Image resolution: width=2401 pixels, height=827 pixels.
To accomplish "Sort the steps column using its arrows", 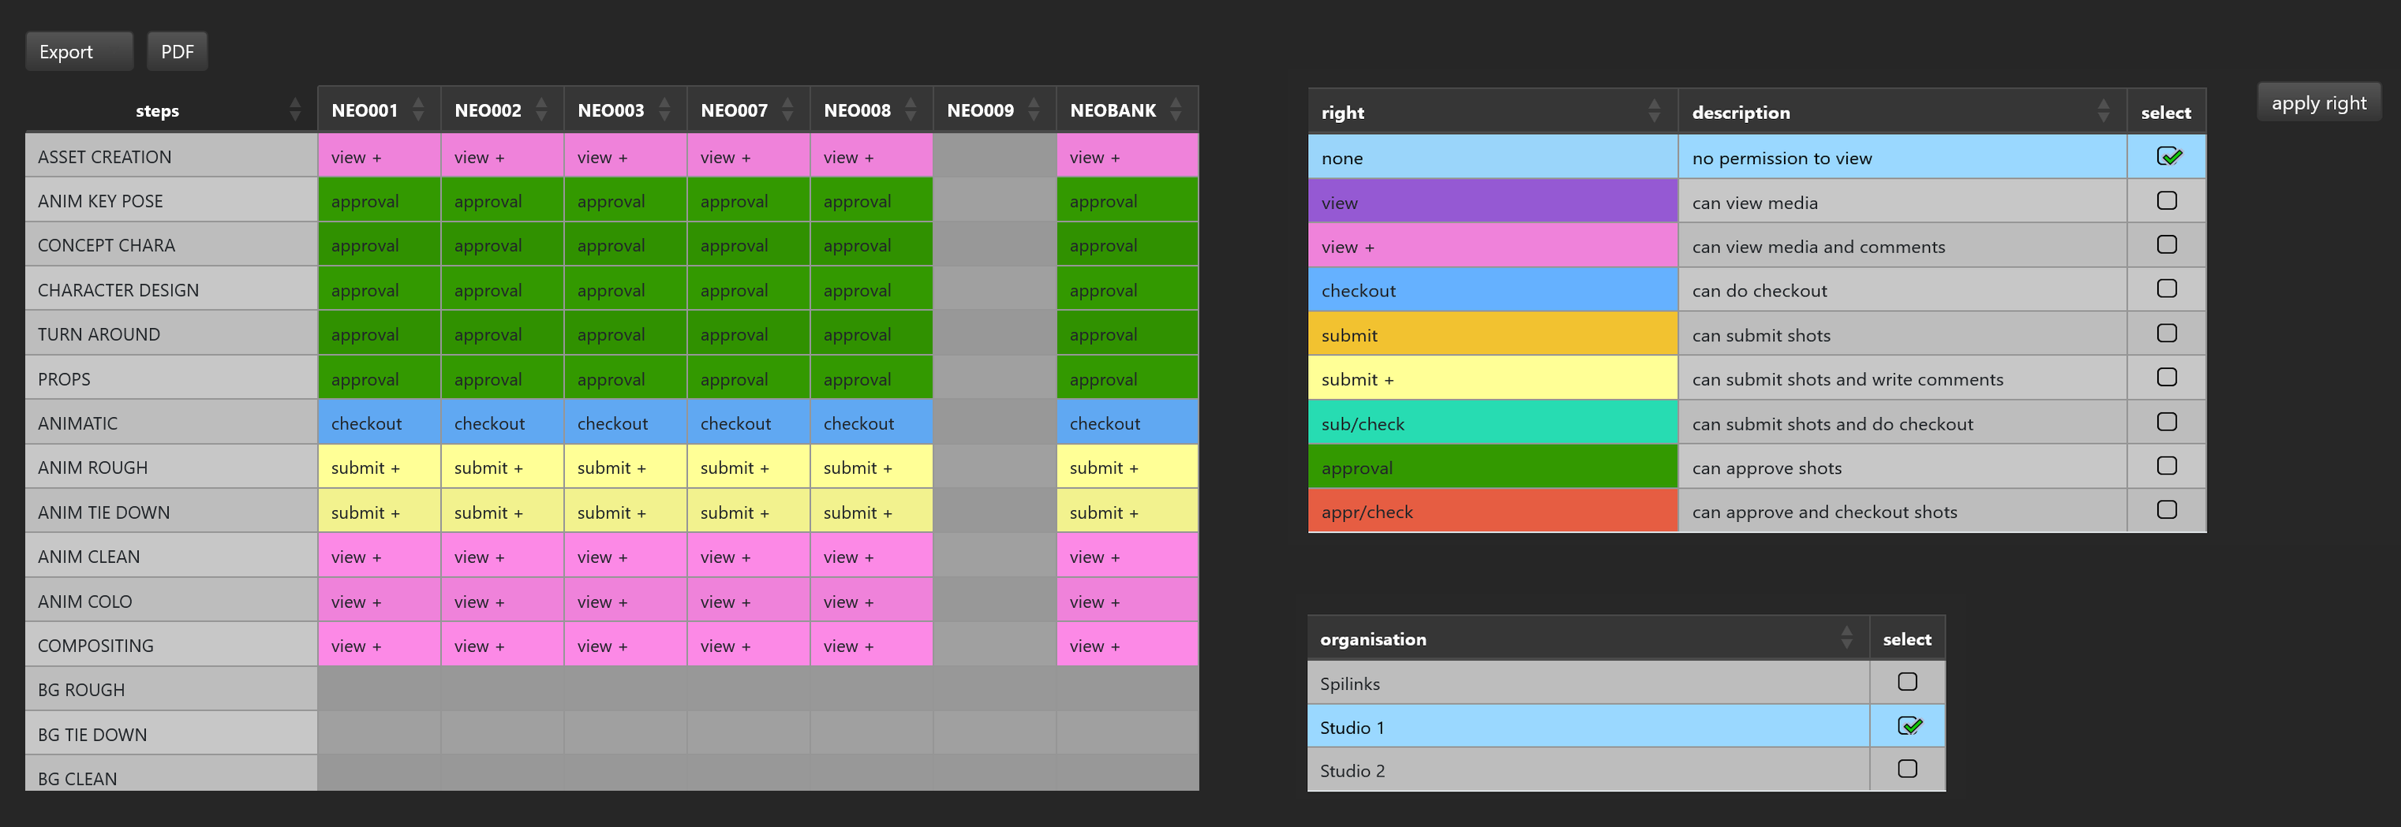I will [294, 110].
